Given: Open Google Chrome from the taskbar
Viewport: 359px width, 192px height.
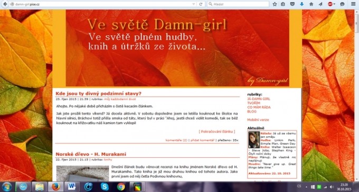Looking at the screenshot, I should (121, 187).
